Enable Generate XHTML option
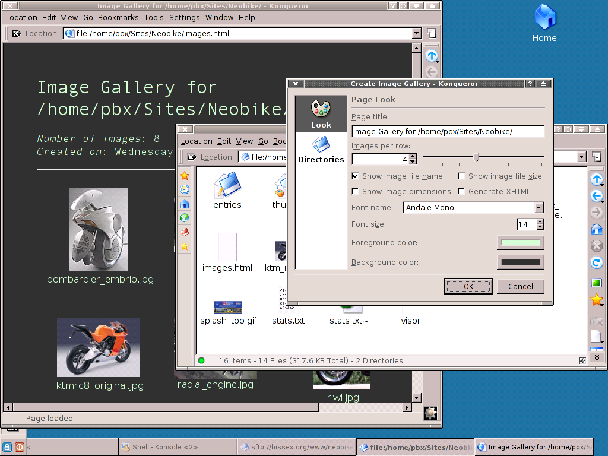Screen dimensions: 608x456 point(461,191)
